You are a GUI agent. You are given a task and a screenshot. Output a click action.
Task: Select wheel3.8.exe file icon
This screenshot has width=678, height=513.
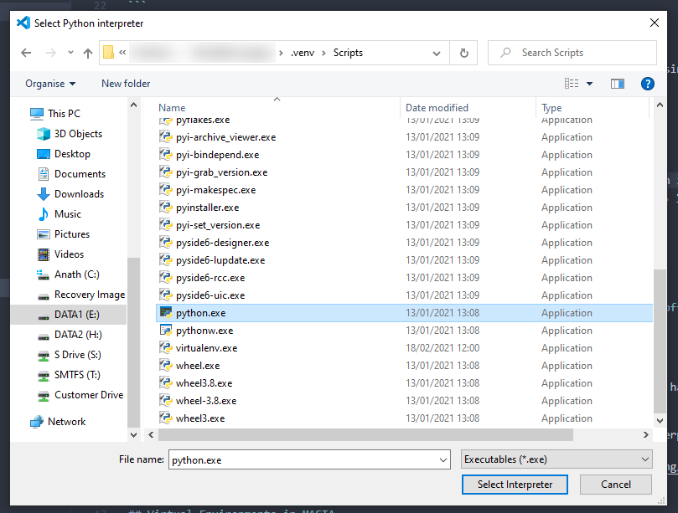point(166,383)
